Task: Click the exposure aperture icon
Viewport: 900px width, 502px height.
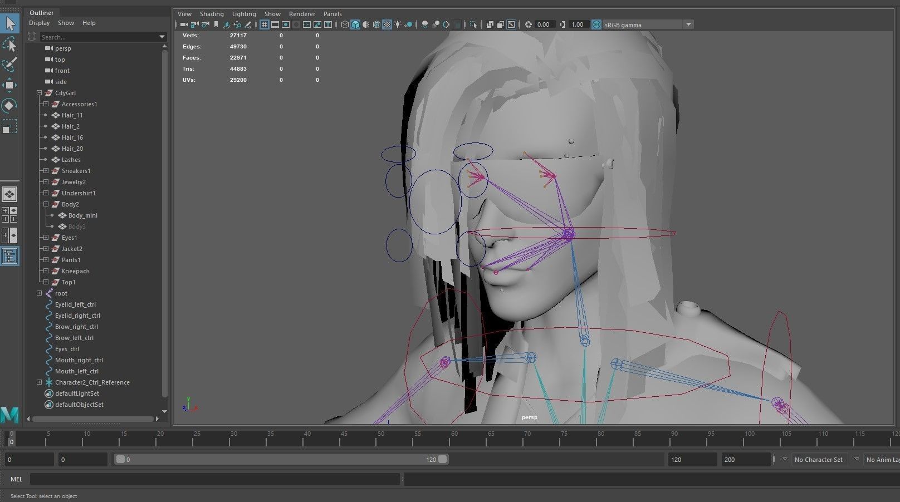Action: pyautogui.click(x=529, y=24)
